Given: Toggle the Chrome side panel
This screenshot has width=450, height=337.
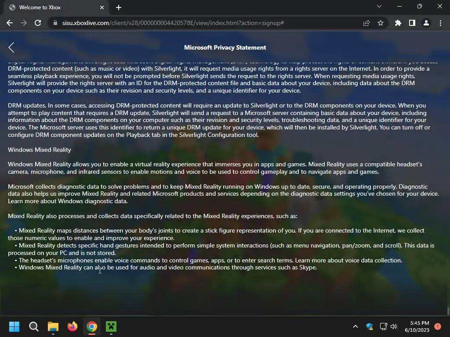Looking at the screenshot, I should (412, 23).
